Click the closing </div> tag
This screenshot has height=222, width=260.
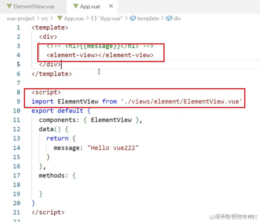pyautogui.click(x=50, y=64)
